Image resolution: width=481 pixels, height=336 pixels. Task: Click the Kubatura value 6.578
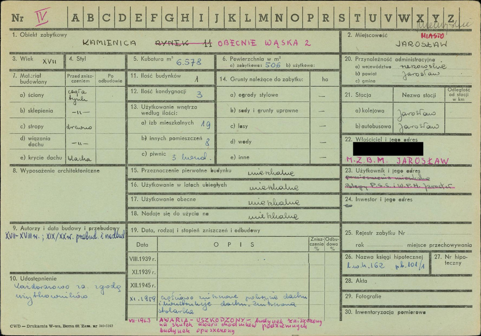[x=189, y=62]
